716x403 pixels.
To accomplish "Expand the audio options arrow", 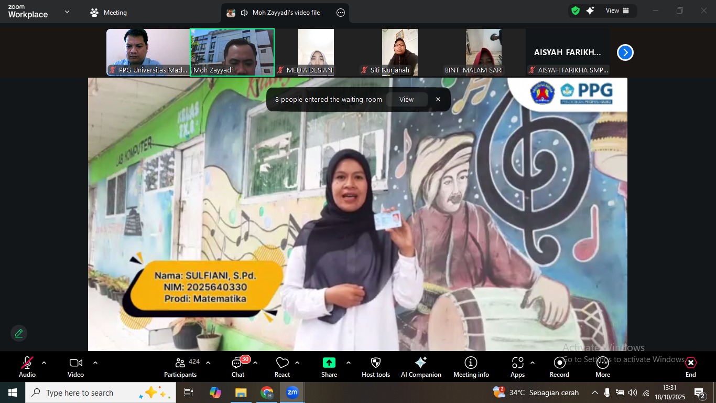I will click(x=44, y=363).
